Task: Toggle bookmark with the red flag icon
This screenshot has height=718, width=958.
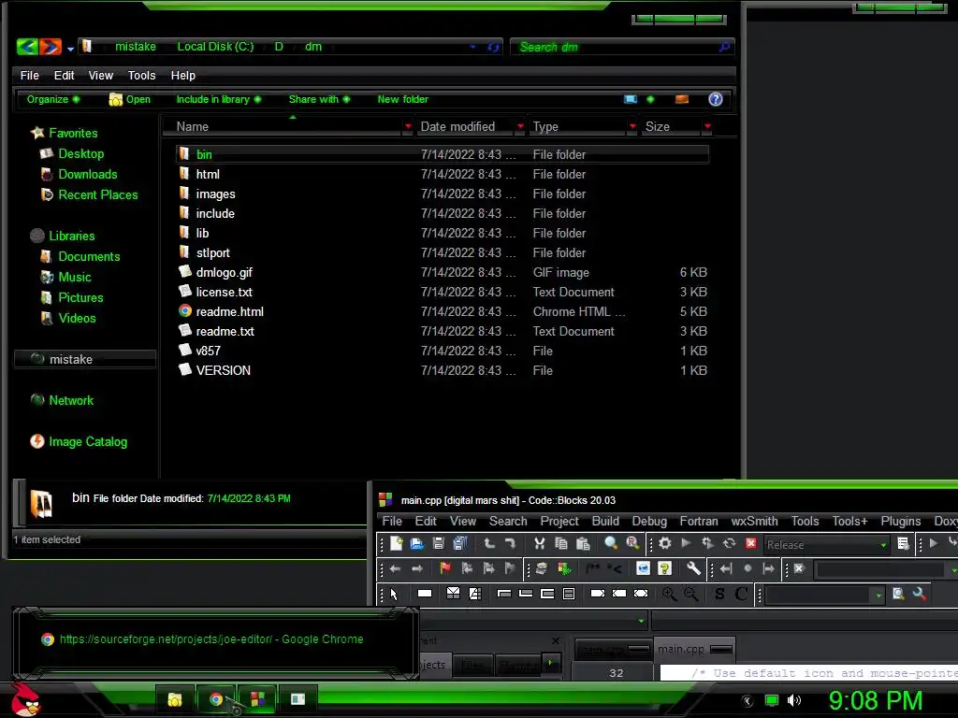Action: click(x=444, y=568)
